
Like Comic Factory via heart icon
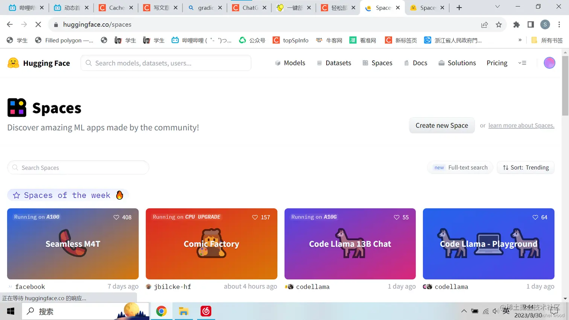[255, 217]
